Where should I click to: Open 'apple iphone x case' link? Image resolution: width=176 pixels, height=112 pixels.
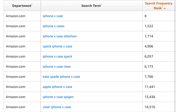57,87
